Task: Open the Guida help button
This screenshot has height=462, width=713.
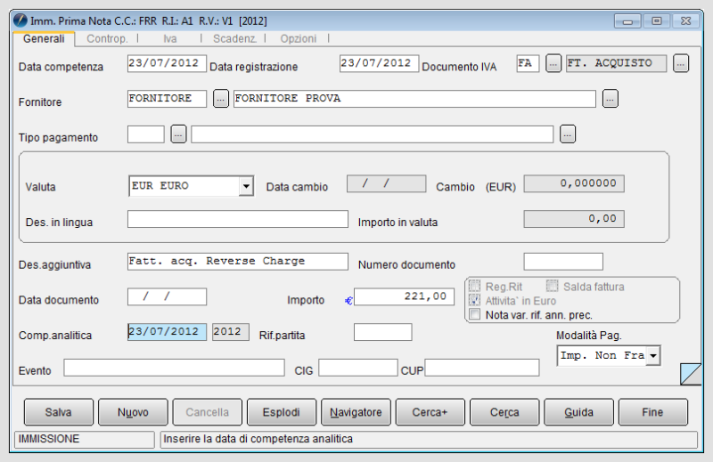Action: [578, 412]
